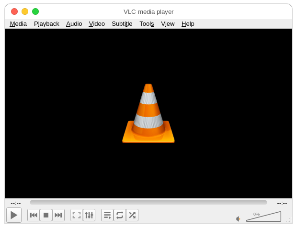
Task: Adjust the volume slider
Action: pos(263,217)
